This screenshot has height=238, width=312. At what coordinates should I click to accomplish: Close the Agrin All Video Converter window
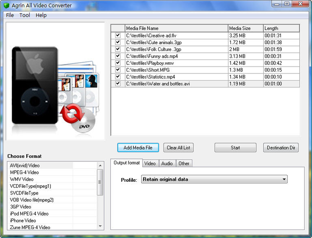pyautogui.click(x=301, y=4)
